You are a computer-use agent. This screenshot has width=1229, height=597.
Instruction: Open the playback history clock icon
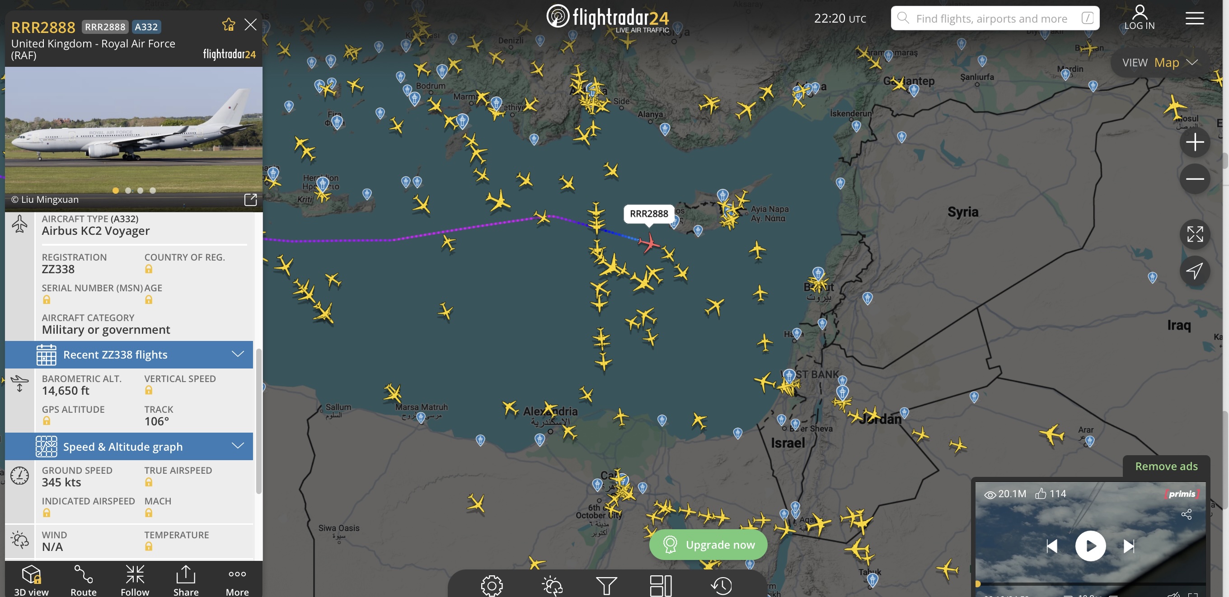point(722,586)
